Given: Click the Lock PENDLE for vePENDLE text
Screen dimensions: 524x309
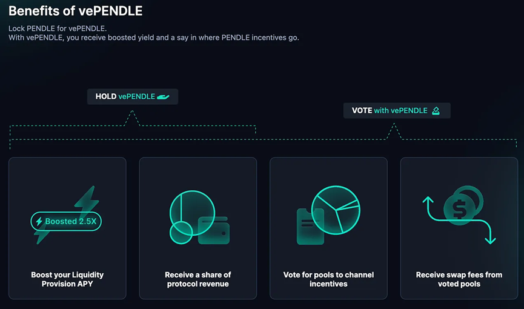Looking at the screenshot, I should [x=58, y=28].
